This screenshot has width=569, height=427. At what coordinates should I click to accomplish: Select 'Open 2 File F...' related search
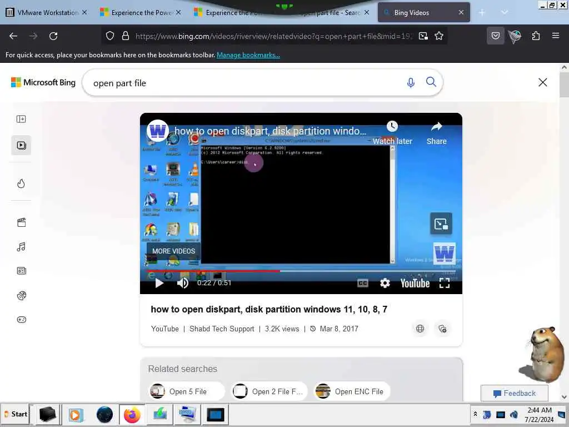click(x=269, y=391)
